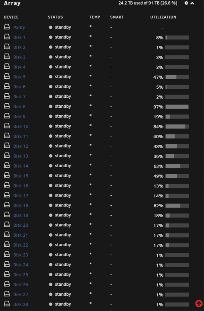Click the drive icon beside Disk 28
Screen dimensions: 204x311
point(7,304)
